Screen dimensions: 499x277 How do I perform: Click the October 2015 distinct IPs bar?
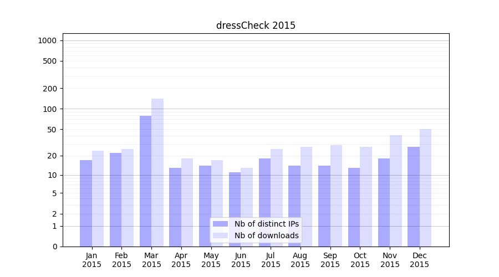tap(354, 207)
